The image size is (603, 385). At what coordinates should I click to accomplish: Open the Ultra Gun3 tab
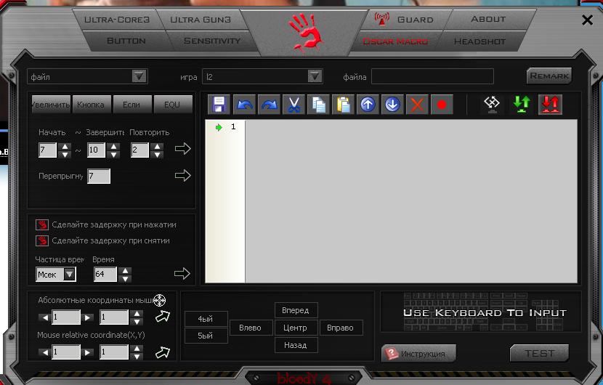[x=201, y=20]
